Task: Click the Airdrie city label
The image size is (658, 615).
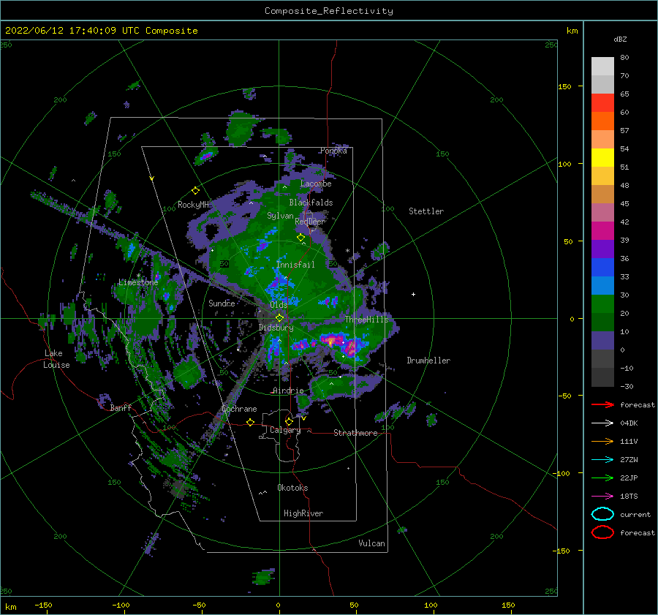Action: (x=288, y=390)
